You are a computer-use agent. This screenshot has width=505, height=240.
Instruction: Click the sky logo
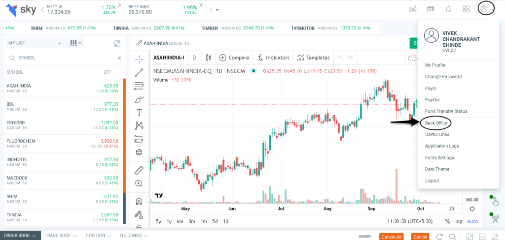21,9
